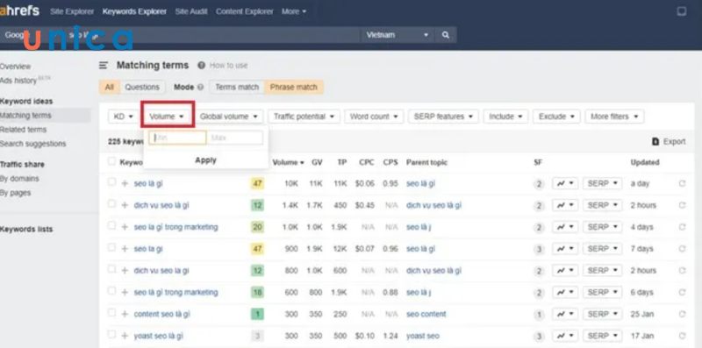This screenshot has height=348, width=702.
Task: Click the help icon beside How to use
Action: (202, 66)
